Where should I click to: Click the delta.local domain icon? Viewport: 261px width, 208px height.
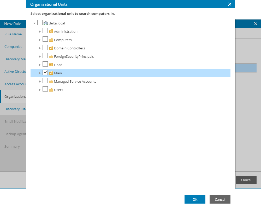46,23
